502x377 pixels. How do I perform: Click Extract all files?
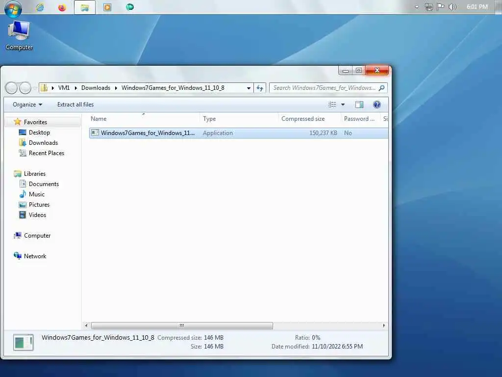pos(75,105)
